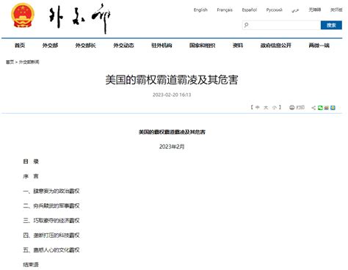Image resolution: width=348 pixels, height=270 pixels.
Task: Open the 外交部 navigation item
Action: click(x=50, y=45)
